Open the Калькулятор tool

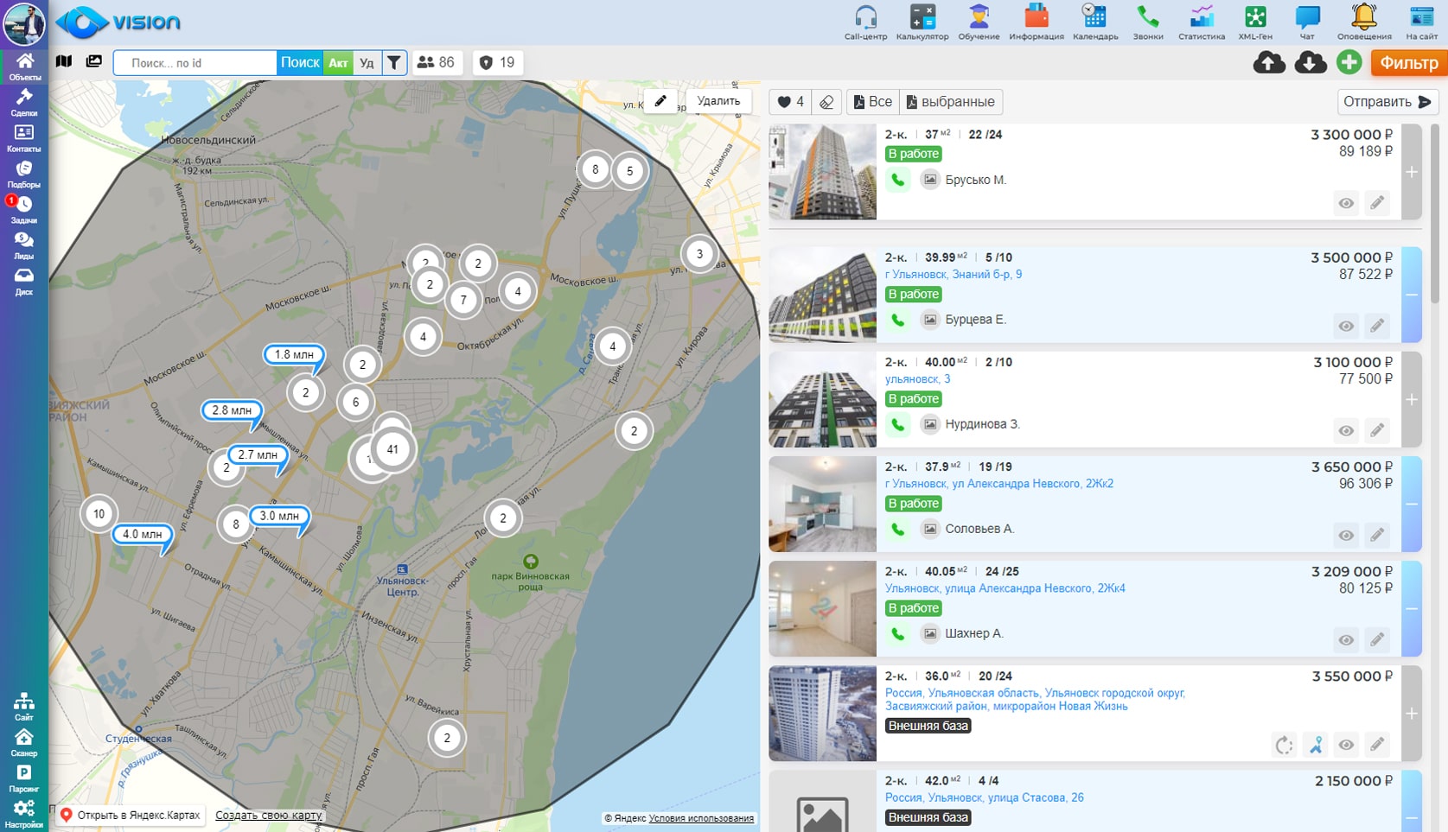(x=922, y=17)
